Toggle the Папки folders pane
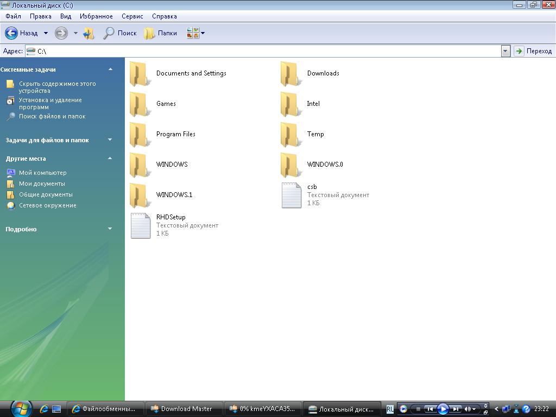The image size is (556, 417). coord(161,33)
